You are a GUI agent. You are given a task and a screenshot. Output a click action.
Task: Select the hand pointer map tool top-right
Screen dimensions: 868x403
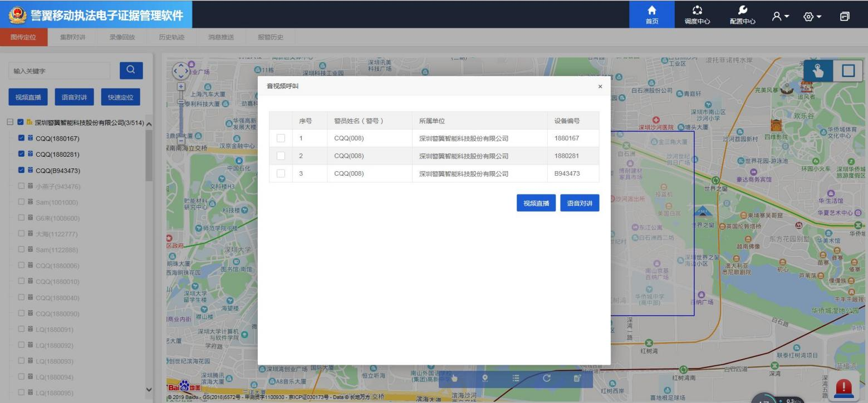[818, 71]
